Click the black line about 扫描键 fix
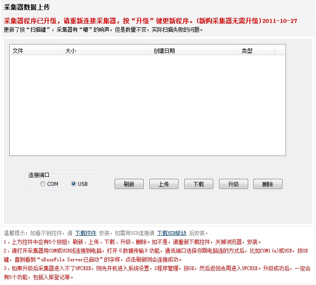The width and height of the screenshot is (316, 285). (x=103, y=30)
